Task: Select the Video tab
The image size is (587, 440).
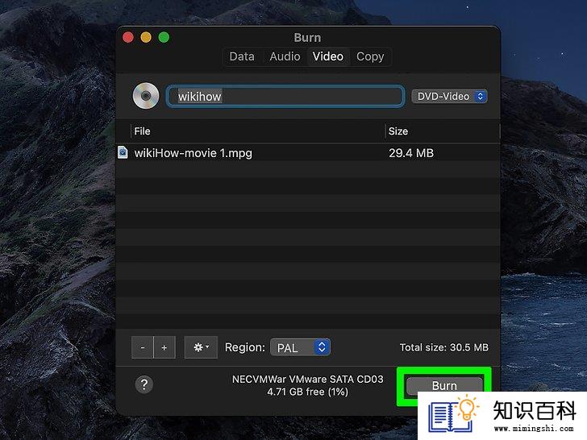Action: tap(328, 56)
